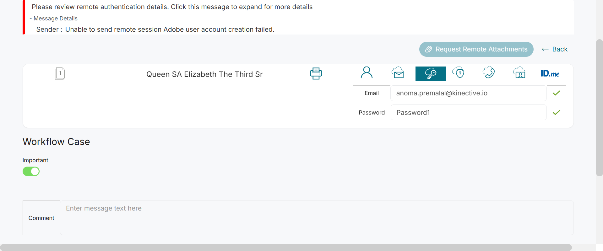
Task: Select the cloud phone authentication icon
Action: (x=488, y=73)
